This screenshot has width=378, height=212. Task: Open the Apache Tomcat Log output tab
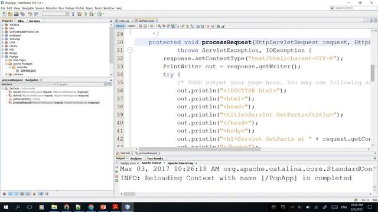pyautogui.click(x=181, y=163)
